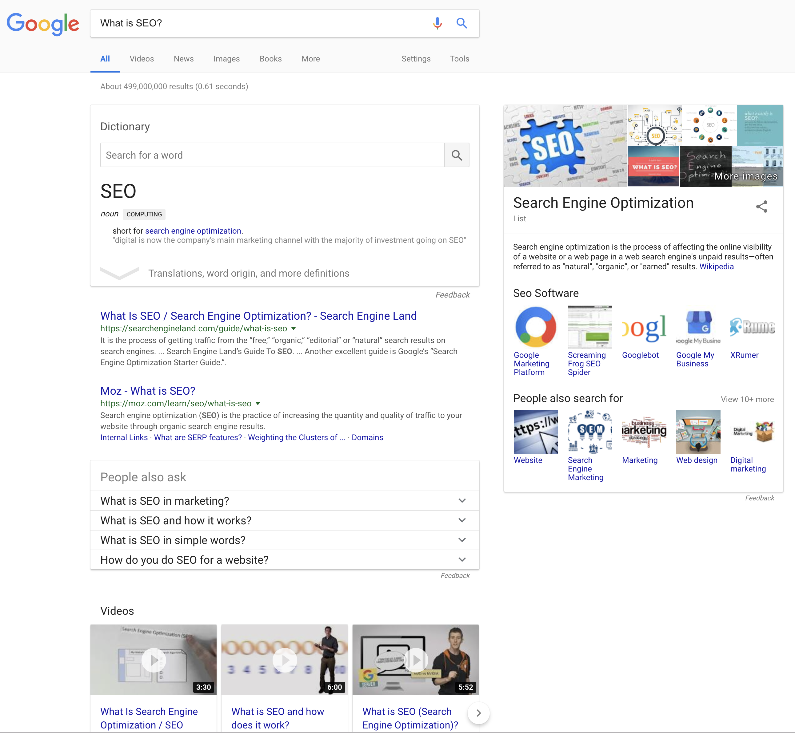Open the Domains sitelink
This screenshot has height=734, width=795.
(x=367, y=437)
